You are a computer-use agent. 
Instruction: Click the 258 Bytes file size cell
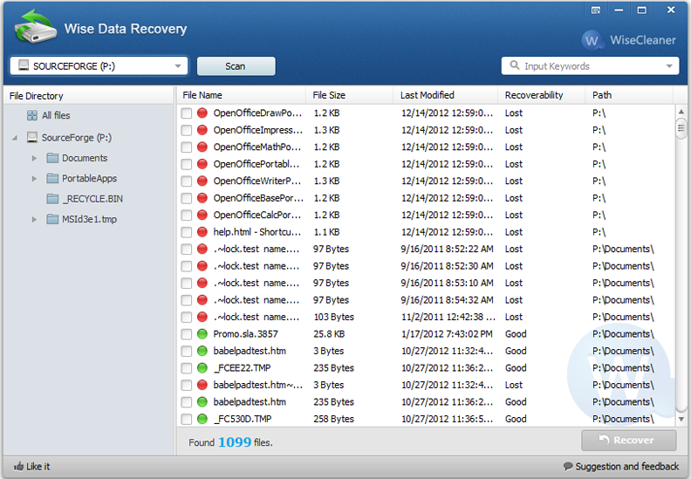click(x=333, y=419)
